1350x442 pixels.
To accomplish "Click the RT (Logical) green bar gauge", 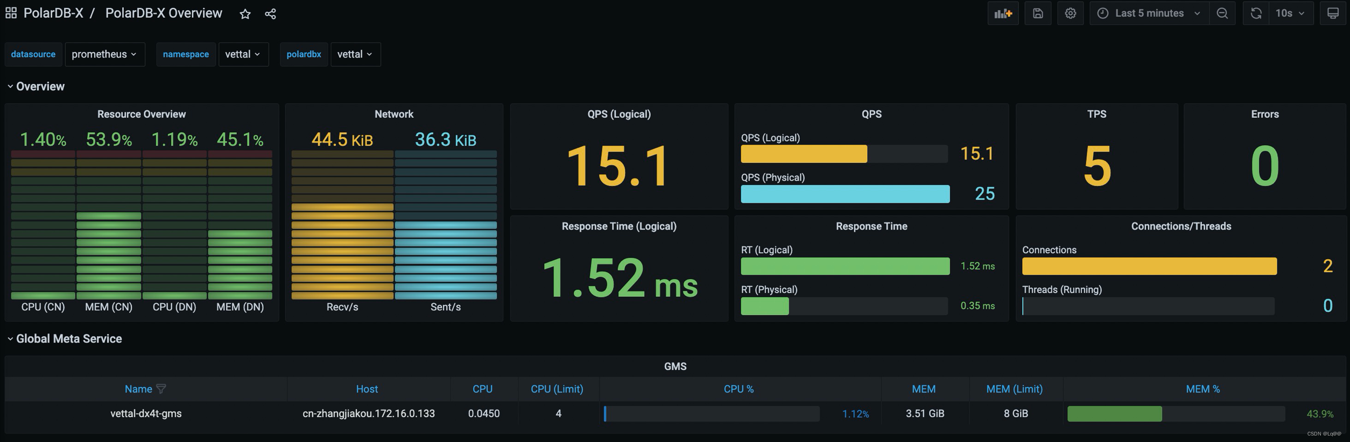I will 845,266.
